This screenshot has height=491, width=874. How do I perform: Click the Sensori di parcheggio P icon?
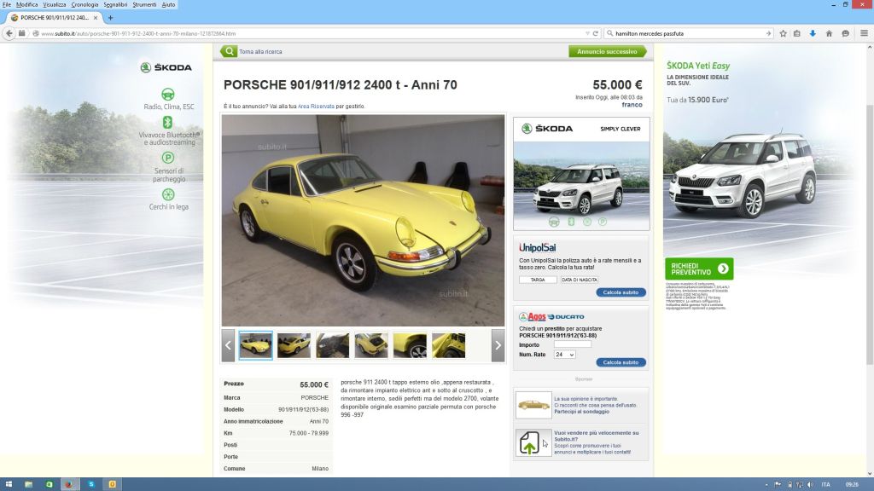(x=168, y=158)
